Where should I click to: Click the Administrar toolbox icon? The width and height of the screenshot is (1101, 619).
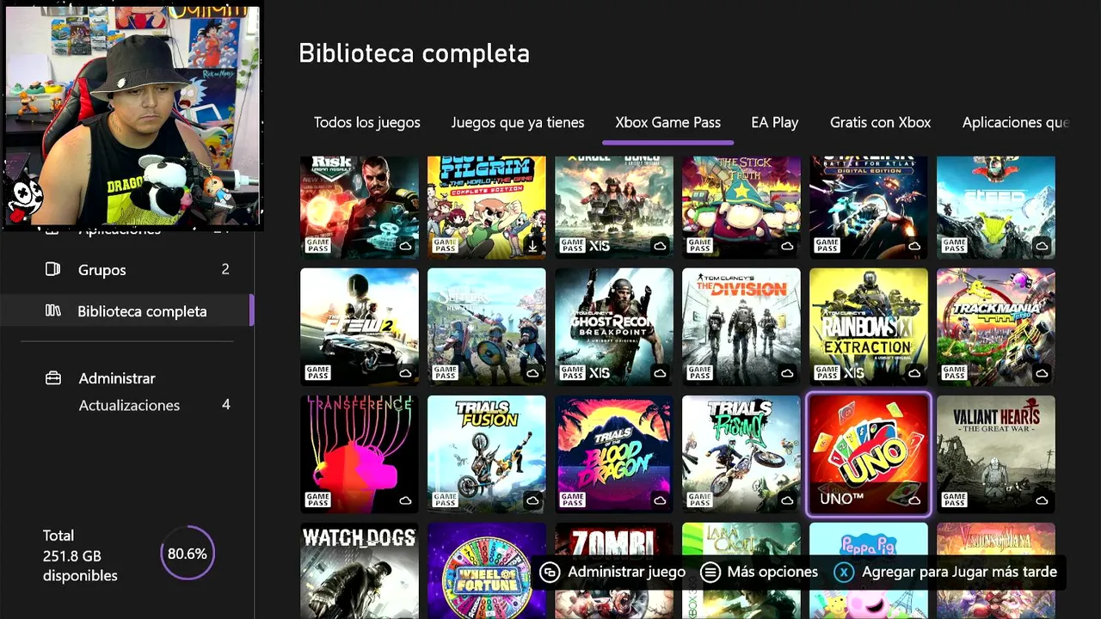53,378
